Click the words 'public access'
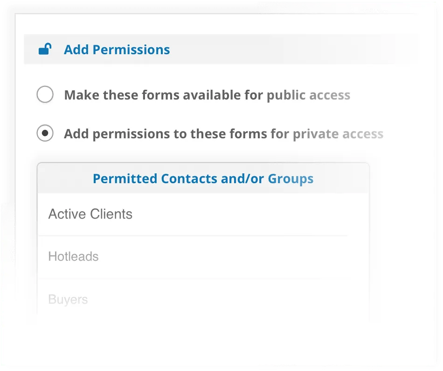 (308, 95)
